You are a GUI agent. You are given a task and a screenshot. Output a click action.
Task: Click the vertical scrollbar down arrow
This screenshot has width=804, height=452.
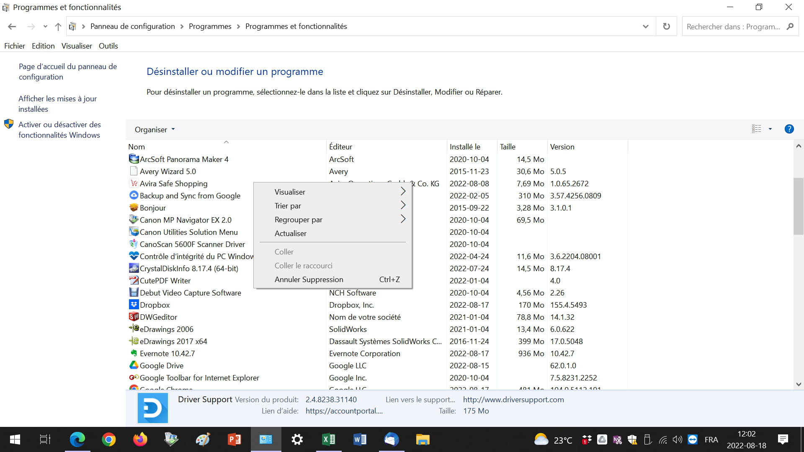click(x=798, y=384)
